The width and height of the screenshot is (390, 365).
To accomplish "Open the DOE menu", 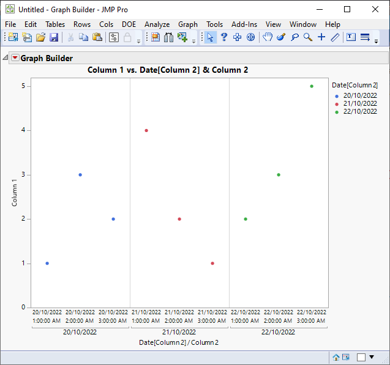I will coord(129,24).
